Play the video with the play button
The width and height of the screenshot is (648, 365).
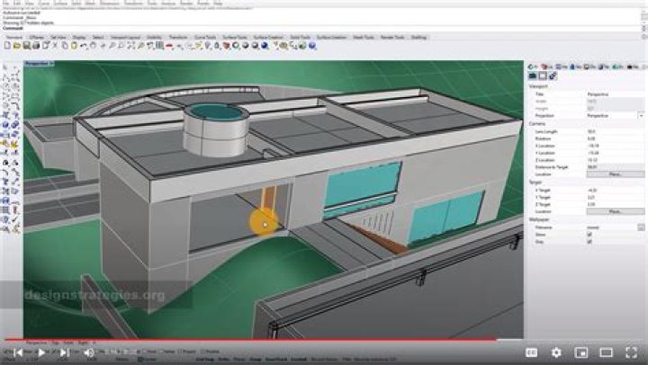click(x=40, y=353)
